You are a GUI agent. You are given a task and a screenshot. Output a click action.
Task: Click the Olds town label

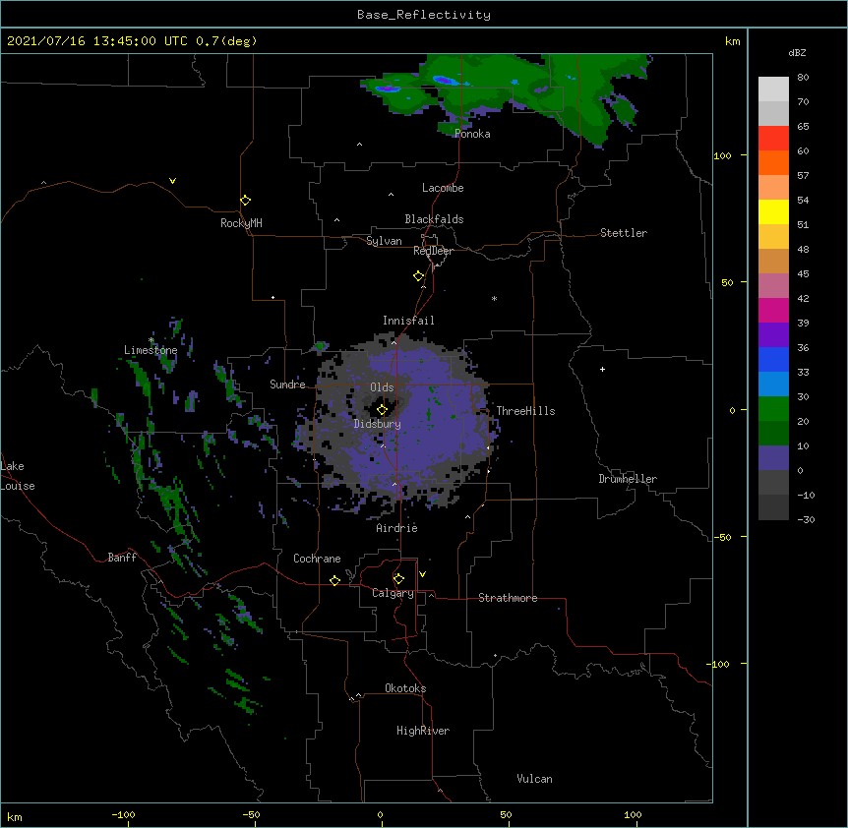(x=382, y=387)
